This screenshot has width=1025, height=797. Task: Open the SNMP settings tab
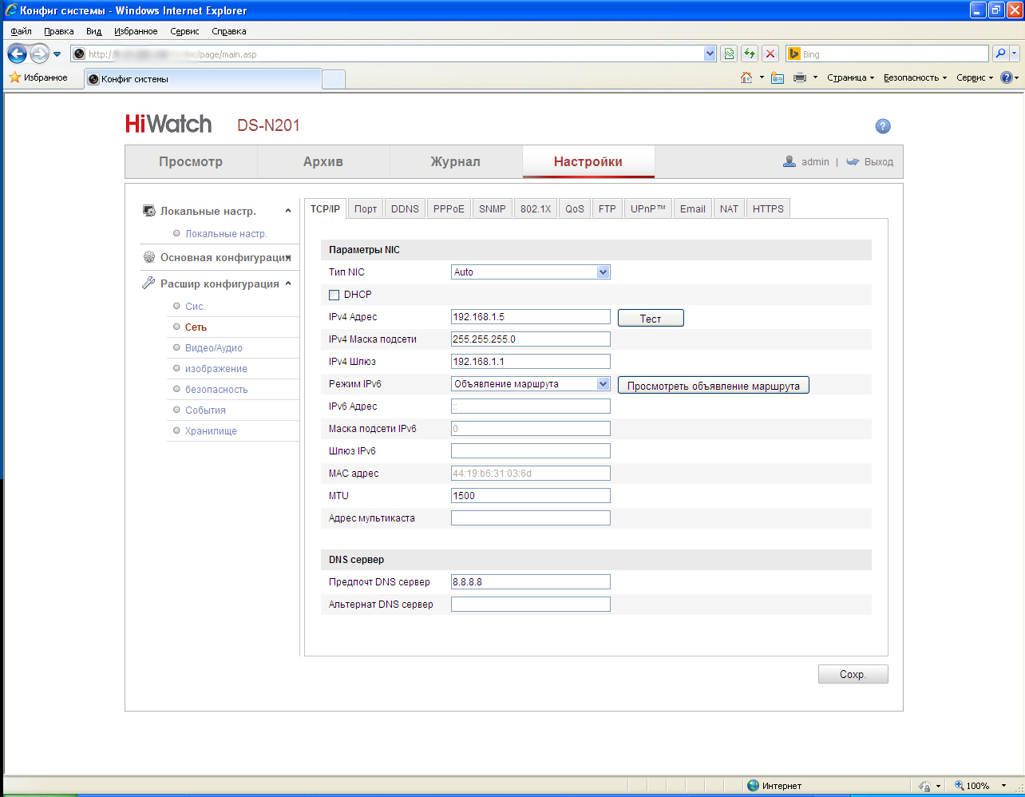[x=493, y=208]
